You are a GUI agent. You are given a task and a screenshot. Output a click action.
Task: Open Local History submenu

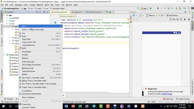(40, 91)
